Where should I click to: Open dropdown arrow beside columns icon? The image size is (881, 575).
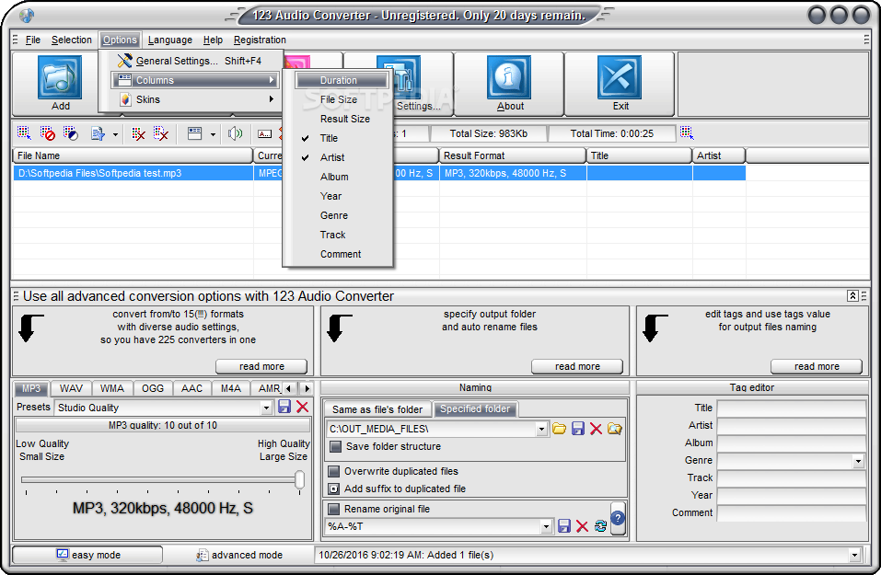tap(213, 134)
